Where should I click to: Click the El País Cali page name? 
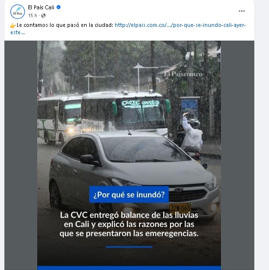[41, 7]
